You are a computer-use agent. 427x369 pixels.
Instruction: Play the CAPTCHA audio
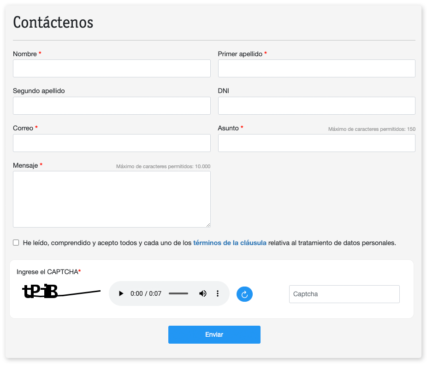121,293
